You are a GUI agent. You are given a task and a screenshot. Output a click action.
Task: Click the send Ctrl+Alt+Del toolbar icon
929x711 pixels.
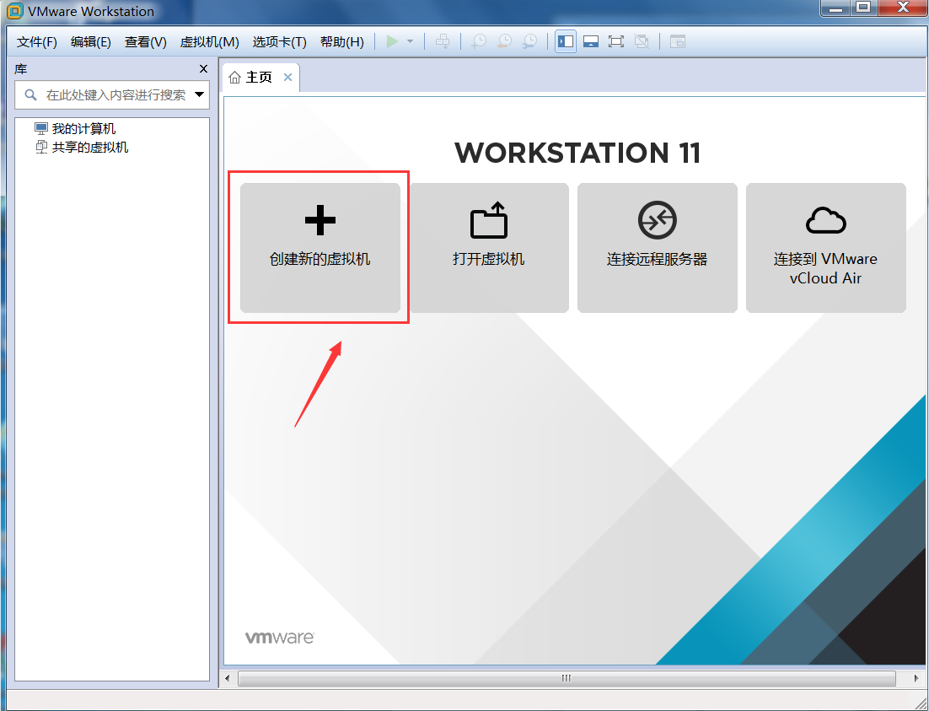(x=443, y=41)
